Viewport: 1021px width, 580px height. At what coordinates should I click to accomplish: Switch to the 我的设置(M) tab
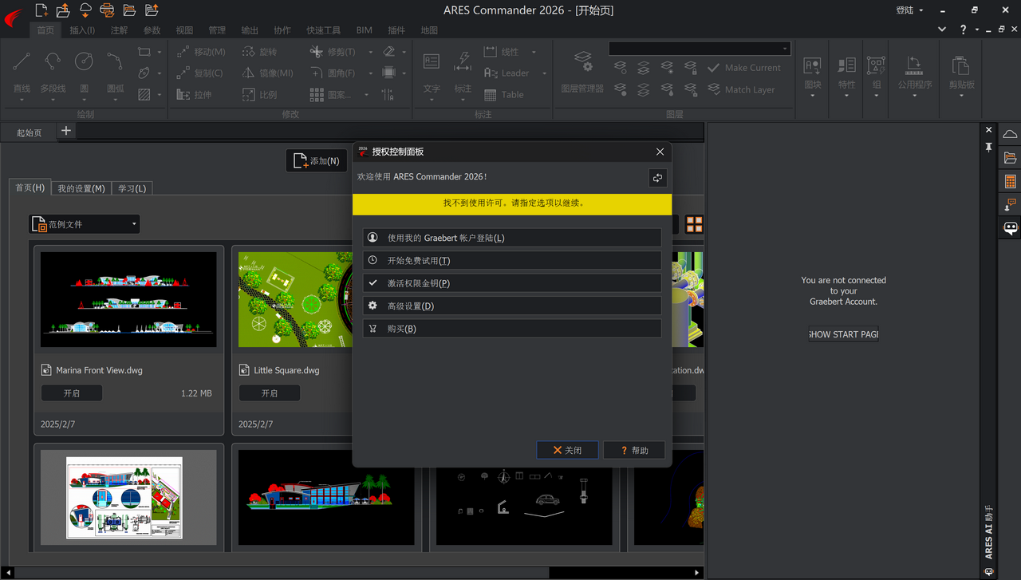tap(81, 188)
